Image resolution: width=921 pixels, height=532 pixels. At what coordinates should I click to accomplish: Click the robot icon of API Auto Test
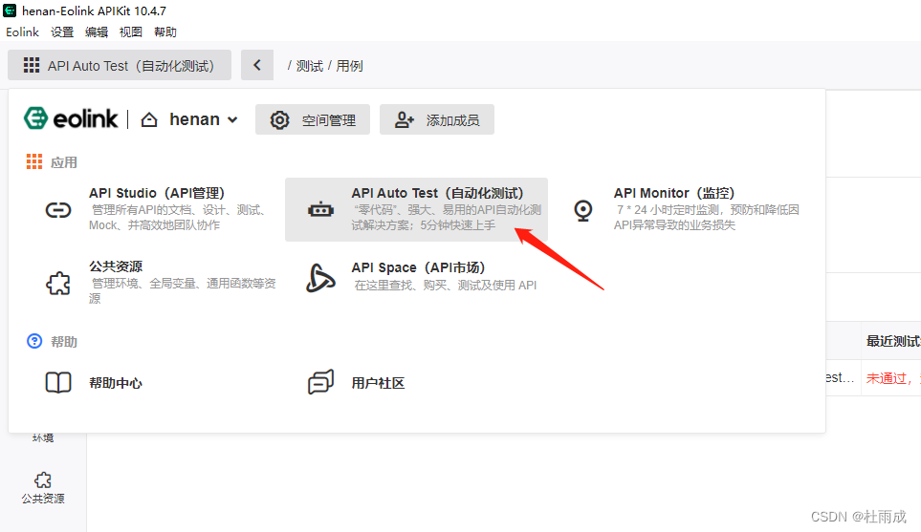point(320,209)
